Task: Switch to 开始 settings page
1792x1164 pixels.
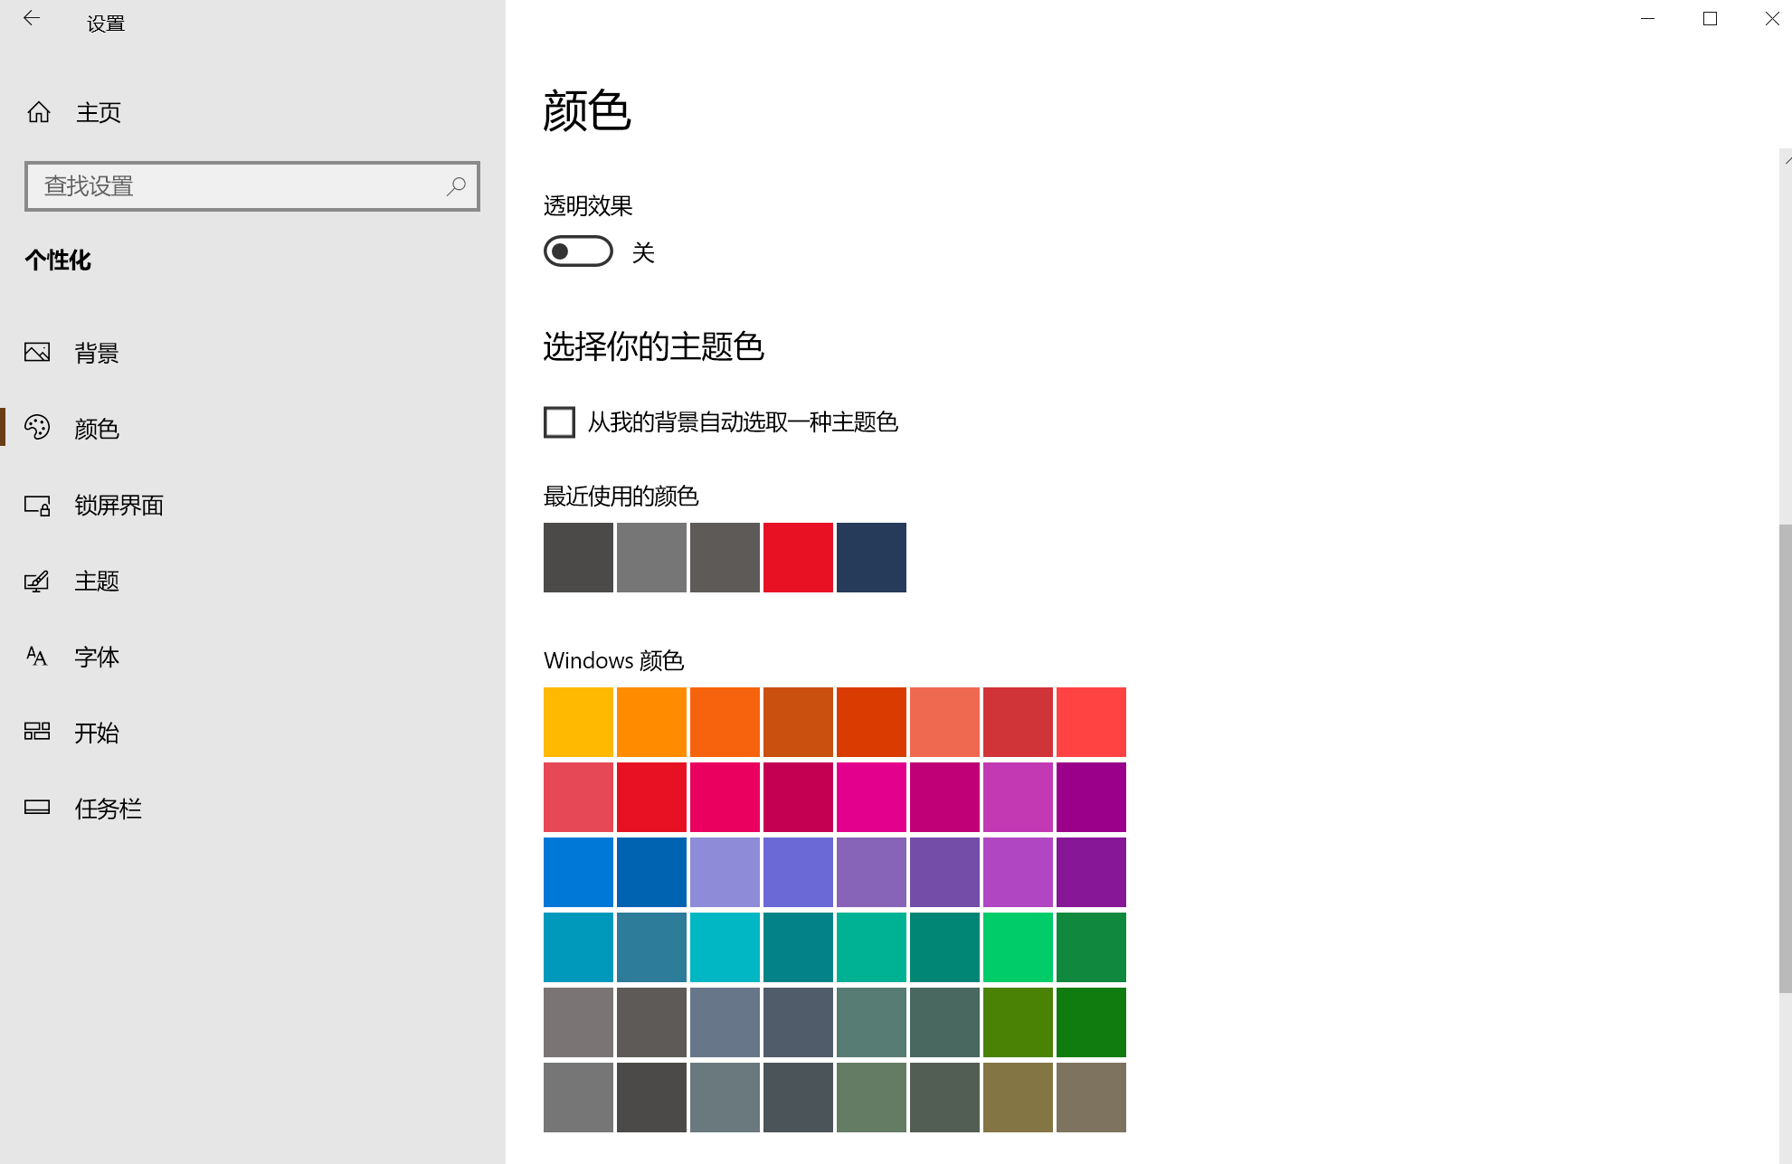Action: (97, 733)
